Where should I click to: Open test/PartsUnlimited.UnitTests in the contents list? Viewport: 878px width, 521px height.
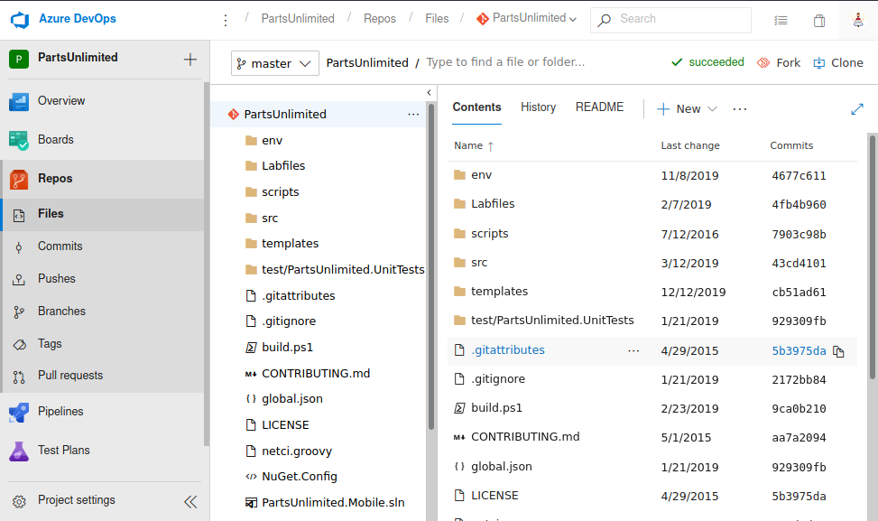[x=552, y=320]
